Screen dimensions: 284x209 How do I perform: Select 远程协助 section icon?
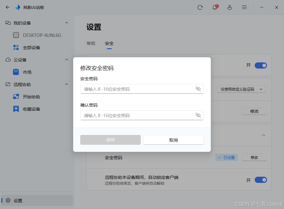[8, 84]
